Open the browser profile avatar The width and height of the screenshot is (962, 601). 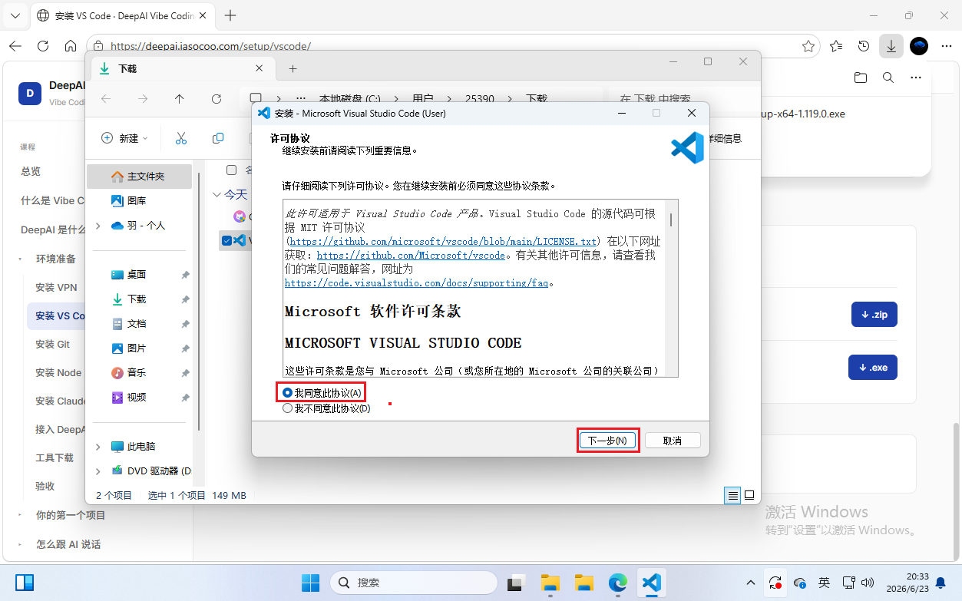click(919, 46)
